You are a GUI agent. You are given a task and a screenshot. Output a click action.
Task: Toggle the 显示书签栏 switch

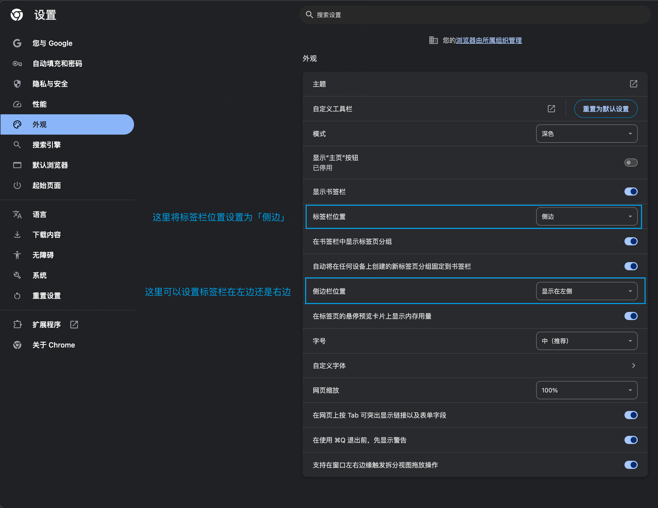point(631,192)
